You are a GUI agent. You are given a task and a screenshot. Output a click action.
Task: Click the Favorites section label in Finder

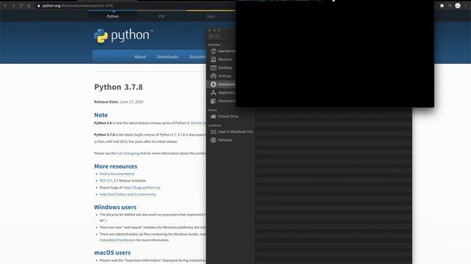click(x=214, y=45)
